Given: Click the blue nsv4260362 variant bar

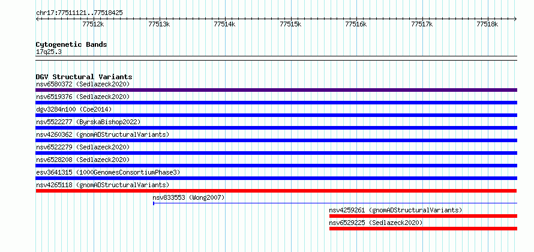Looking at the screenshot, I should coord(276,140).
